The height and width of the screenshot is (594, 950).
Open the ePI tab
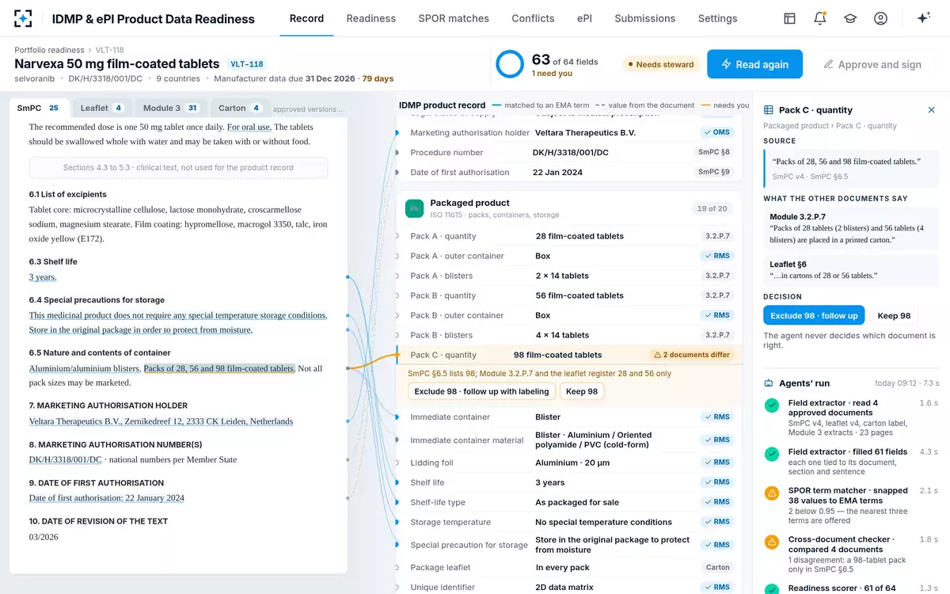(x=584, y=18)
